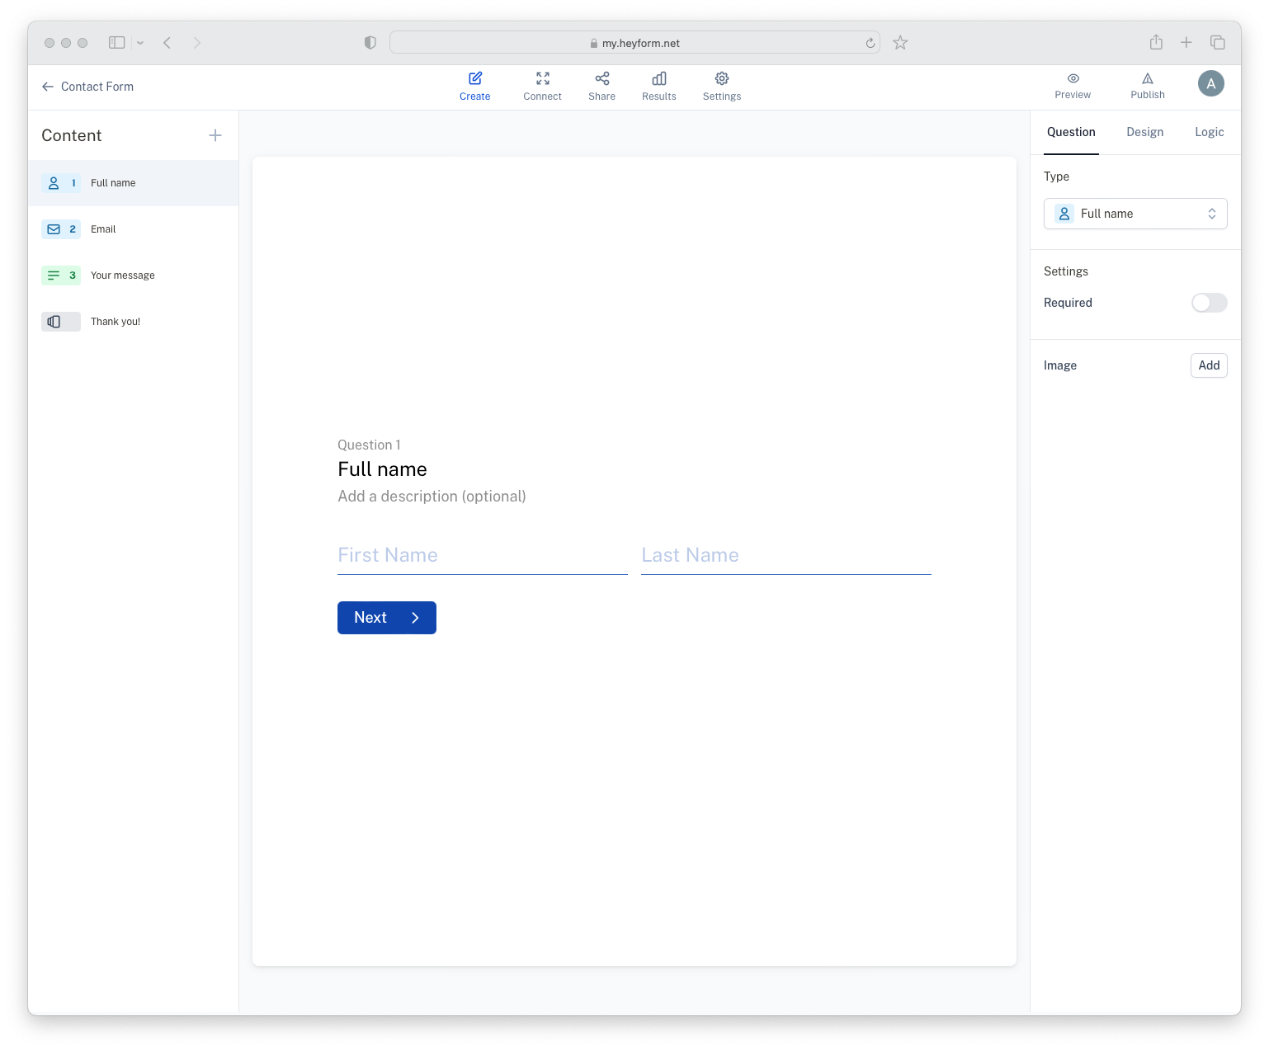This screenshot has height=1050, width=1269.
Task: Open a new browser tab
Action: pos(1186,42)
